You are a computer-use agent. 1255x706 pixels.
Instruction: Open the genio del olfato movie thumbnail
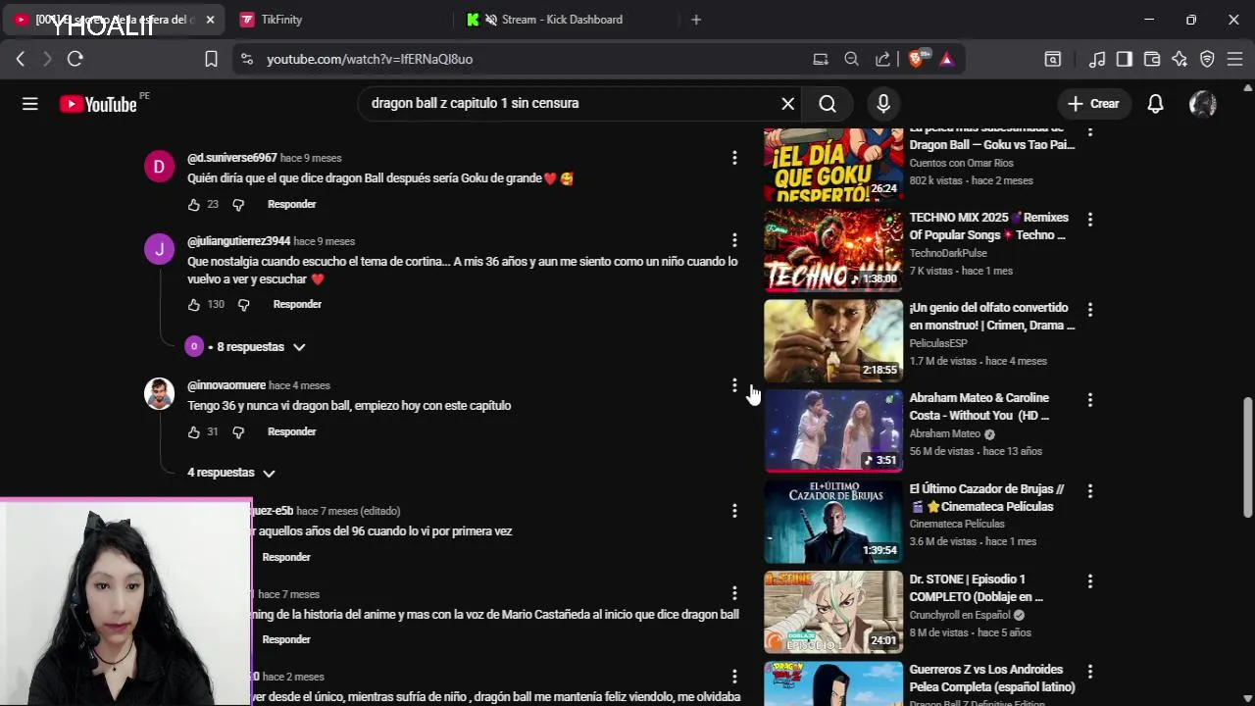[x=833, y=341]
